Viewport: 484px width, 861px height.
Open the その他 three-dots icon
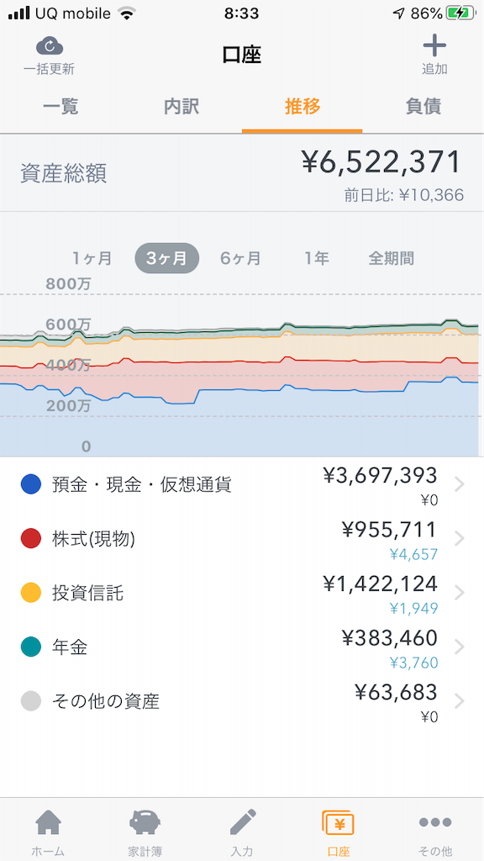[435, 822]
